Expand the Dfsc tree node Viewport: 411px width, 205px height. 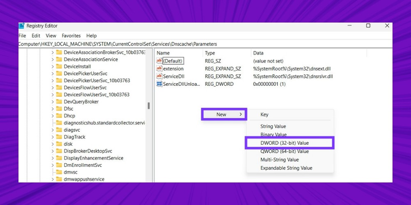[x=53, y=109]
